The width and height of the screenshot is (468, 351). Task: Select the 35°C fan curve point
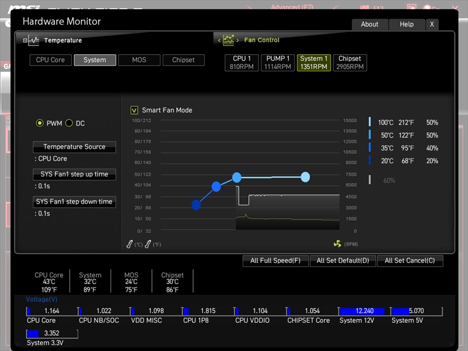[x=216, y=187]
